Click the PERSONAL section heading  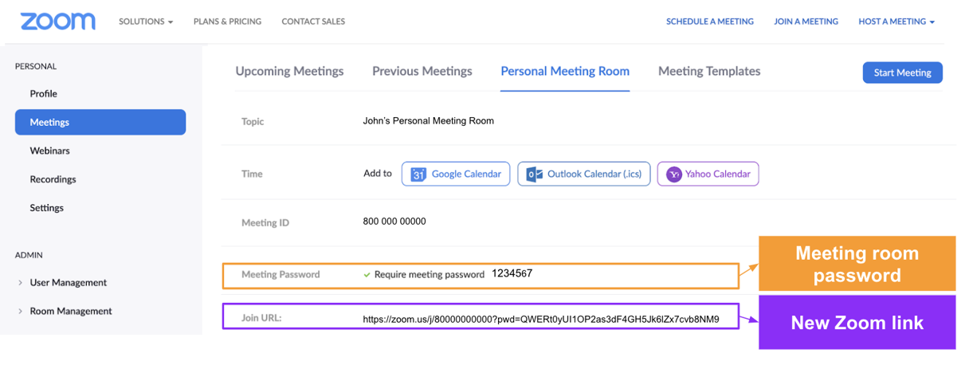pos(36,66)
